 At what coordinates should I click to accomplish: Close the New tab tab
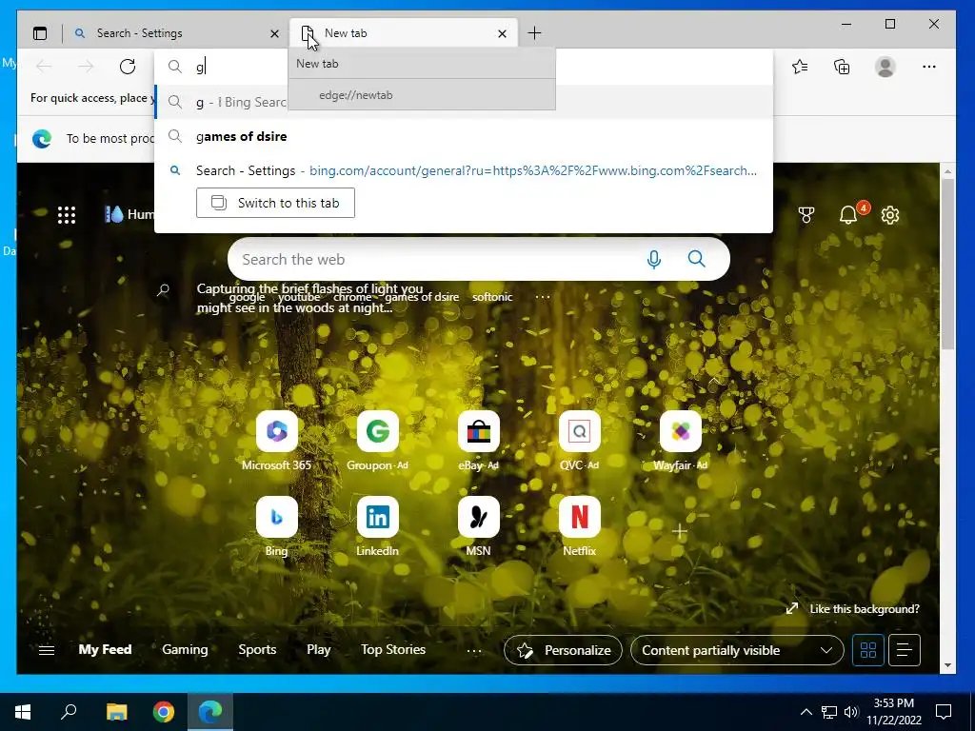click(503, 33)
